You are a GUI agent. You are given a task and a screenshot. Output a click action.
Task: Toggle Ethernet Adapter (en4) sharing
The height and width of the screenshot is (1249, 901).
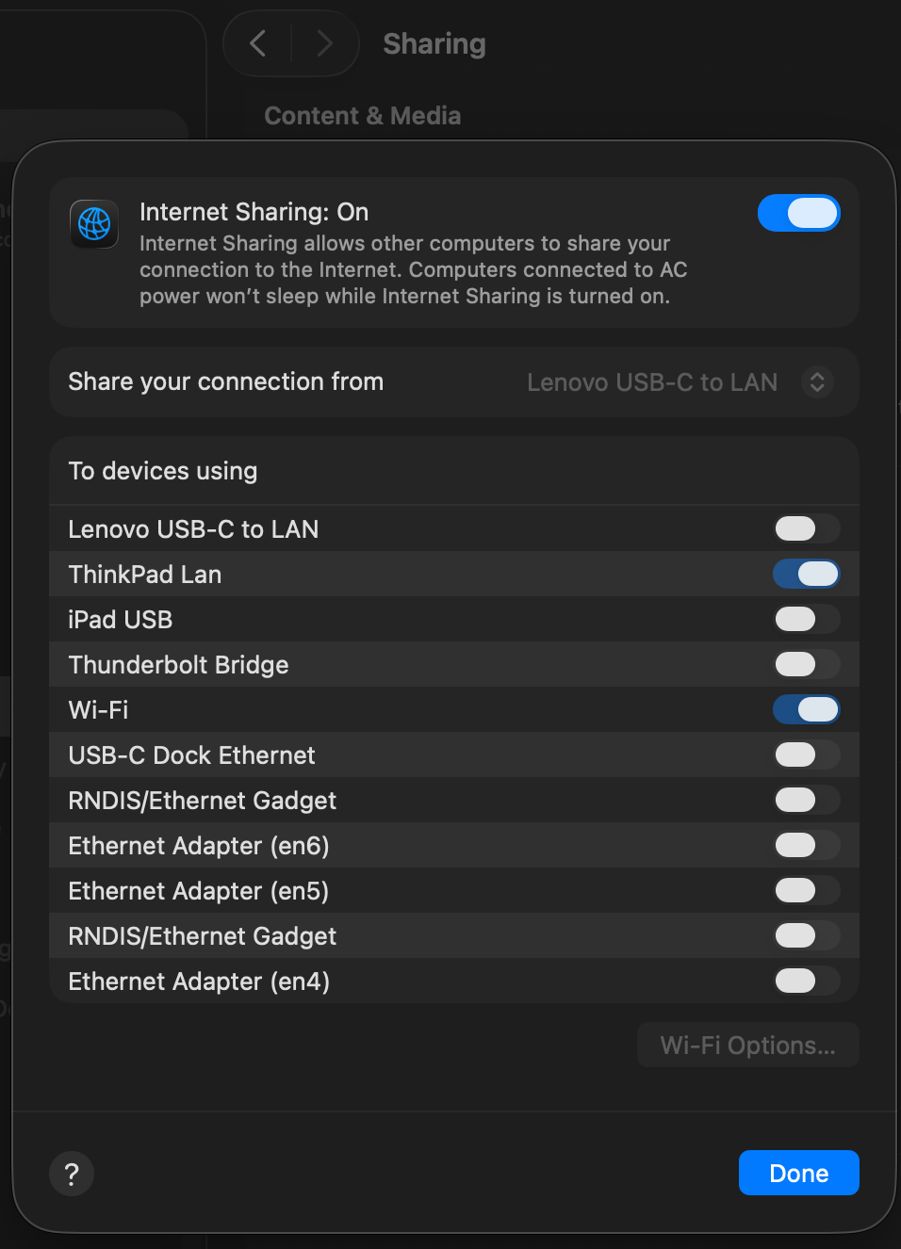(806, 981)
